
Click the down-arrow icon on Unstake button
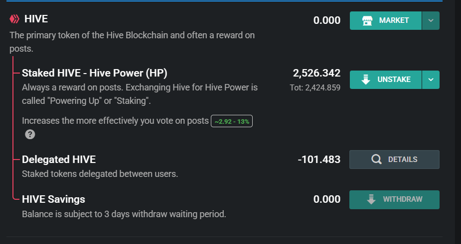click(x=366, y=80)
